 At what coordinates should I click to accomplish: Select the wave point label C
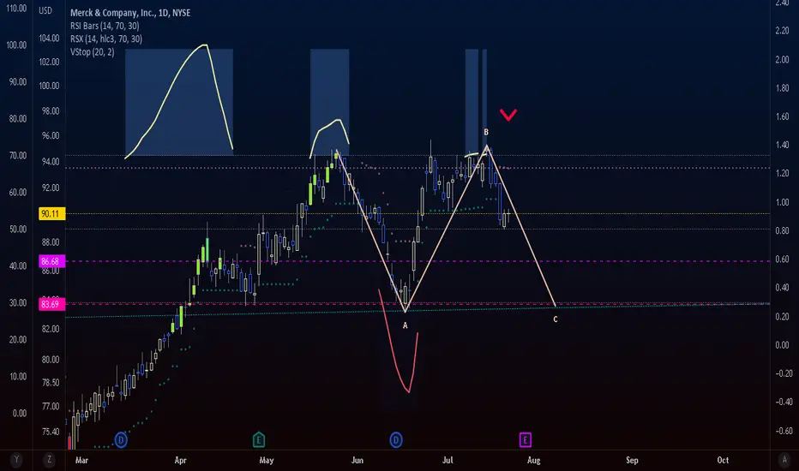[556, 319]
